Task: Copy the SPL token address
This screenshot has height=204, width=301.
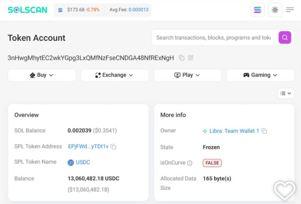Action: (113, 147)
